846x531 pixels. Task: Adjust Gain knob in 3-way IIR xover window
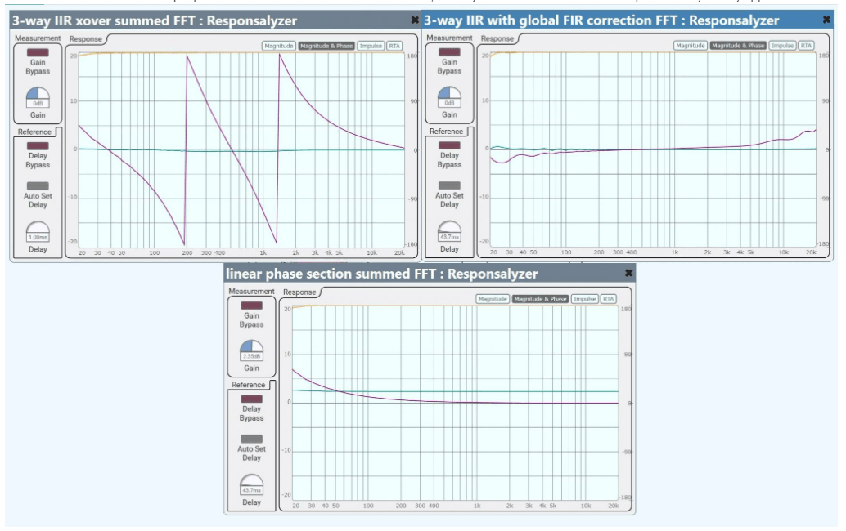[x=38, y=98]
